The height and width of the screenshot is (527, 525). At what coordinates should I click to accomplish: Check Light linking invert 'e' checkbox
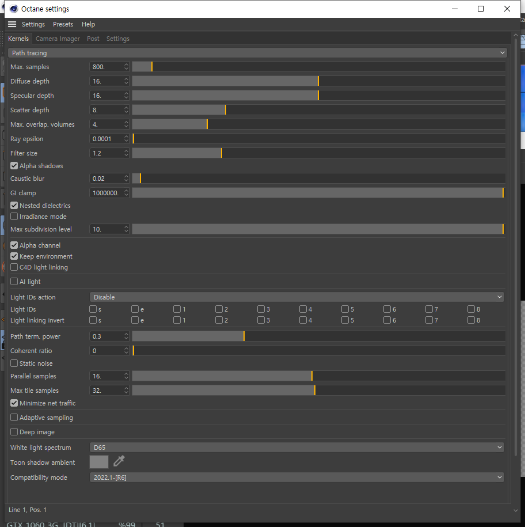click(135, 320)
